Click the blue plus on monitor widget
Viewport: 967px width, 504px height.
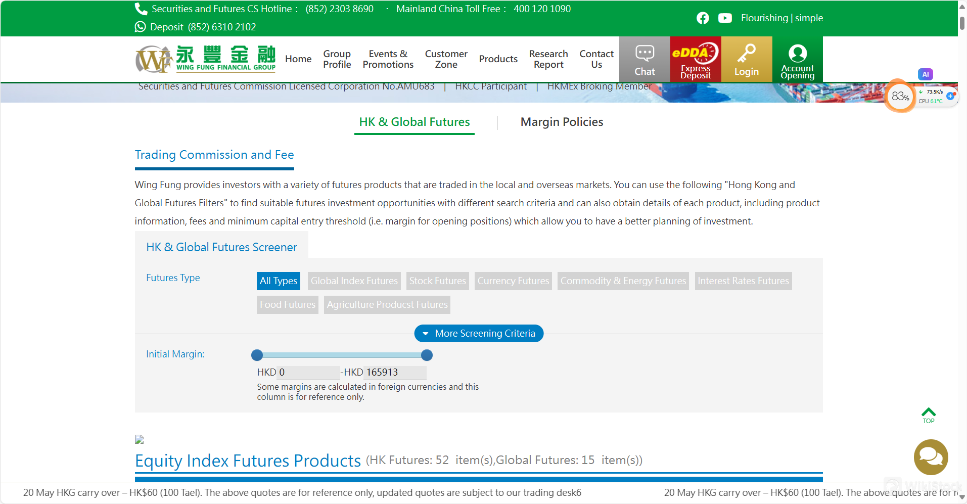[950, 96]
